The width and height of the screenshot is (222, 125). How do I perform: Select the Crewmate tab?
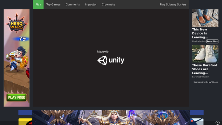(108, 5)
